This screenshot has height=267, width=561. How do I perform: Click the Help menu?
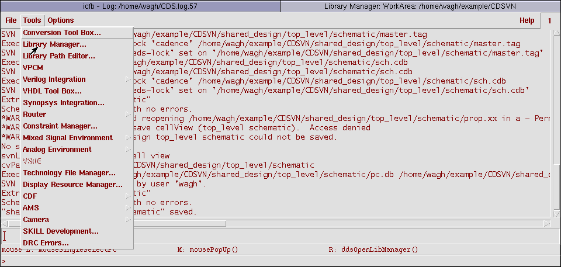click(527, 20)
